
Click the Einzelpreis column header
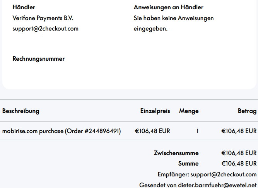[x=155, y=111]
